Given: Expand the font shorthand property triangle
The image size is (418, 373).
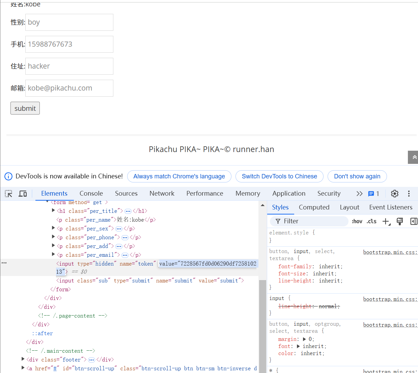Looking at the screenshot, I should [298, 346].
